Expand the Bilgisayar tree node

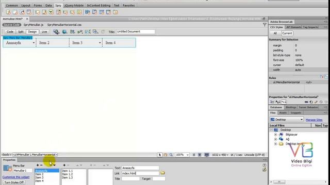click(275, 135)
